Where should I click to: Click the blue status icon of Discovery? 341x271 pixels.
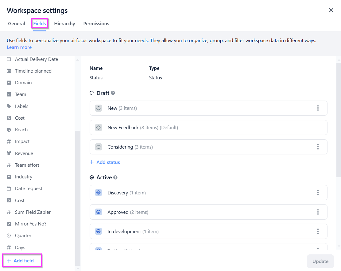(x=99, y=193)
